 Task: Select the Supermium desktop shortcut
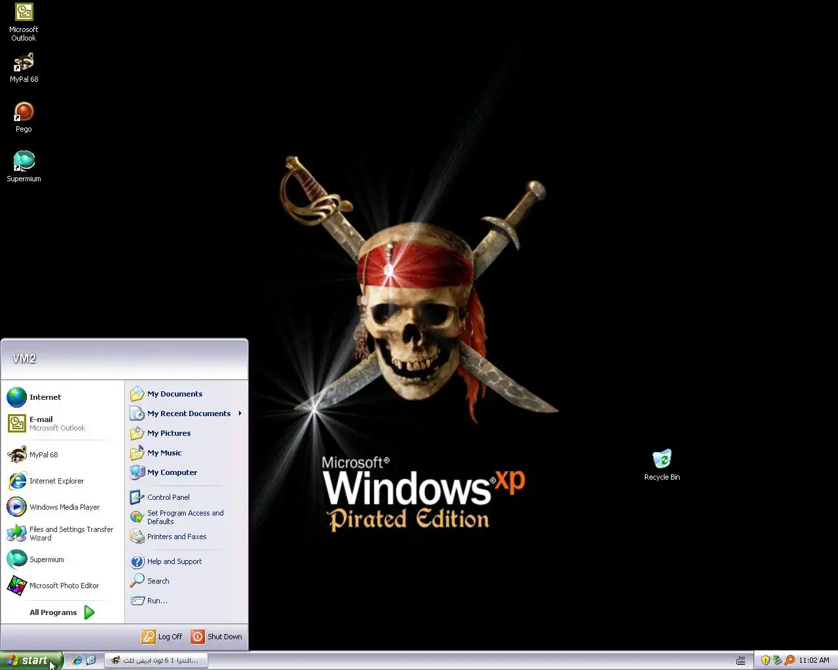tap(24, 167)
